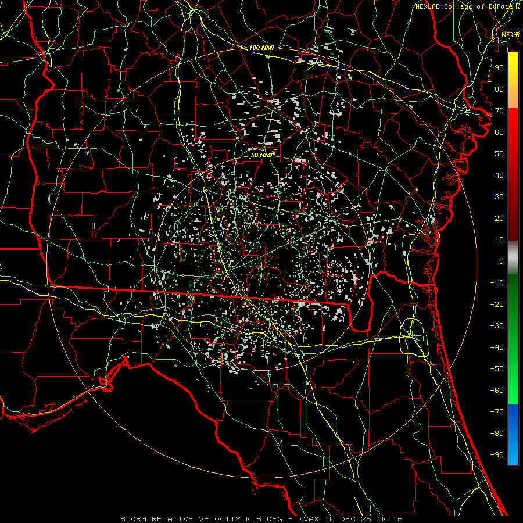This screenshot has width=523, height=523.
Task: Click the positive 20 scale value
Action: pos(499,218)
